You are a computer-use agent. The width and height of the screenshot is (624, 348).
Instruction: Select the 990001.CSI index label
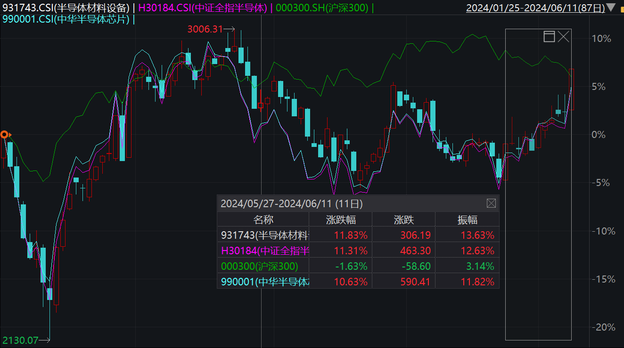coord(66,19)
